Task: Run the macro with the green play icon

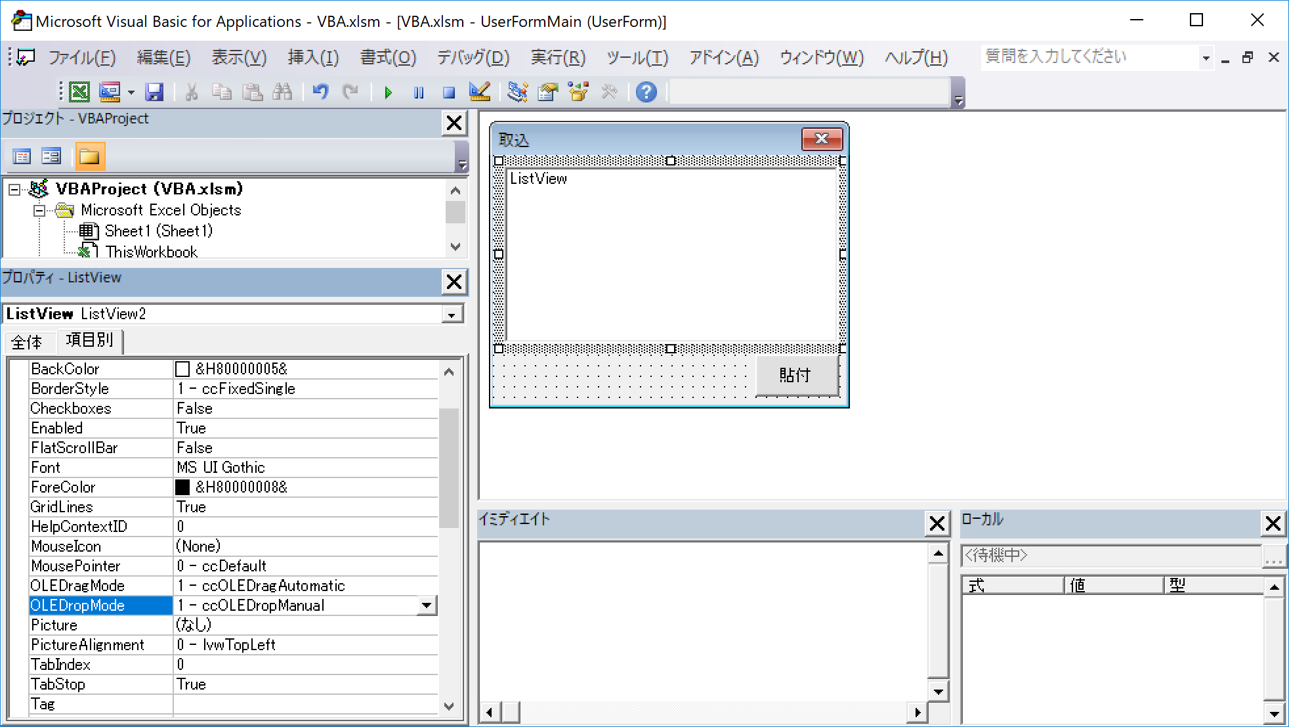Action: point(388,93)
